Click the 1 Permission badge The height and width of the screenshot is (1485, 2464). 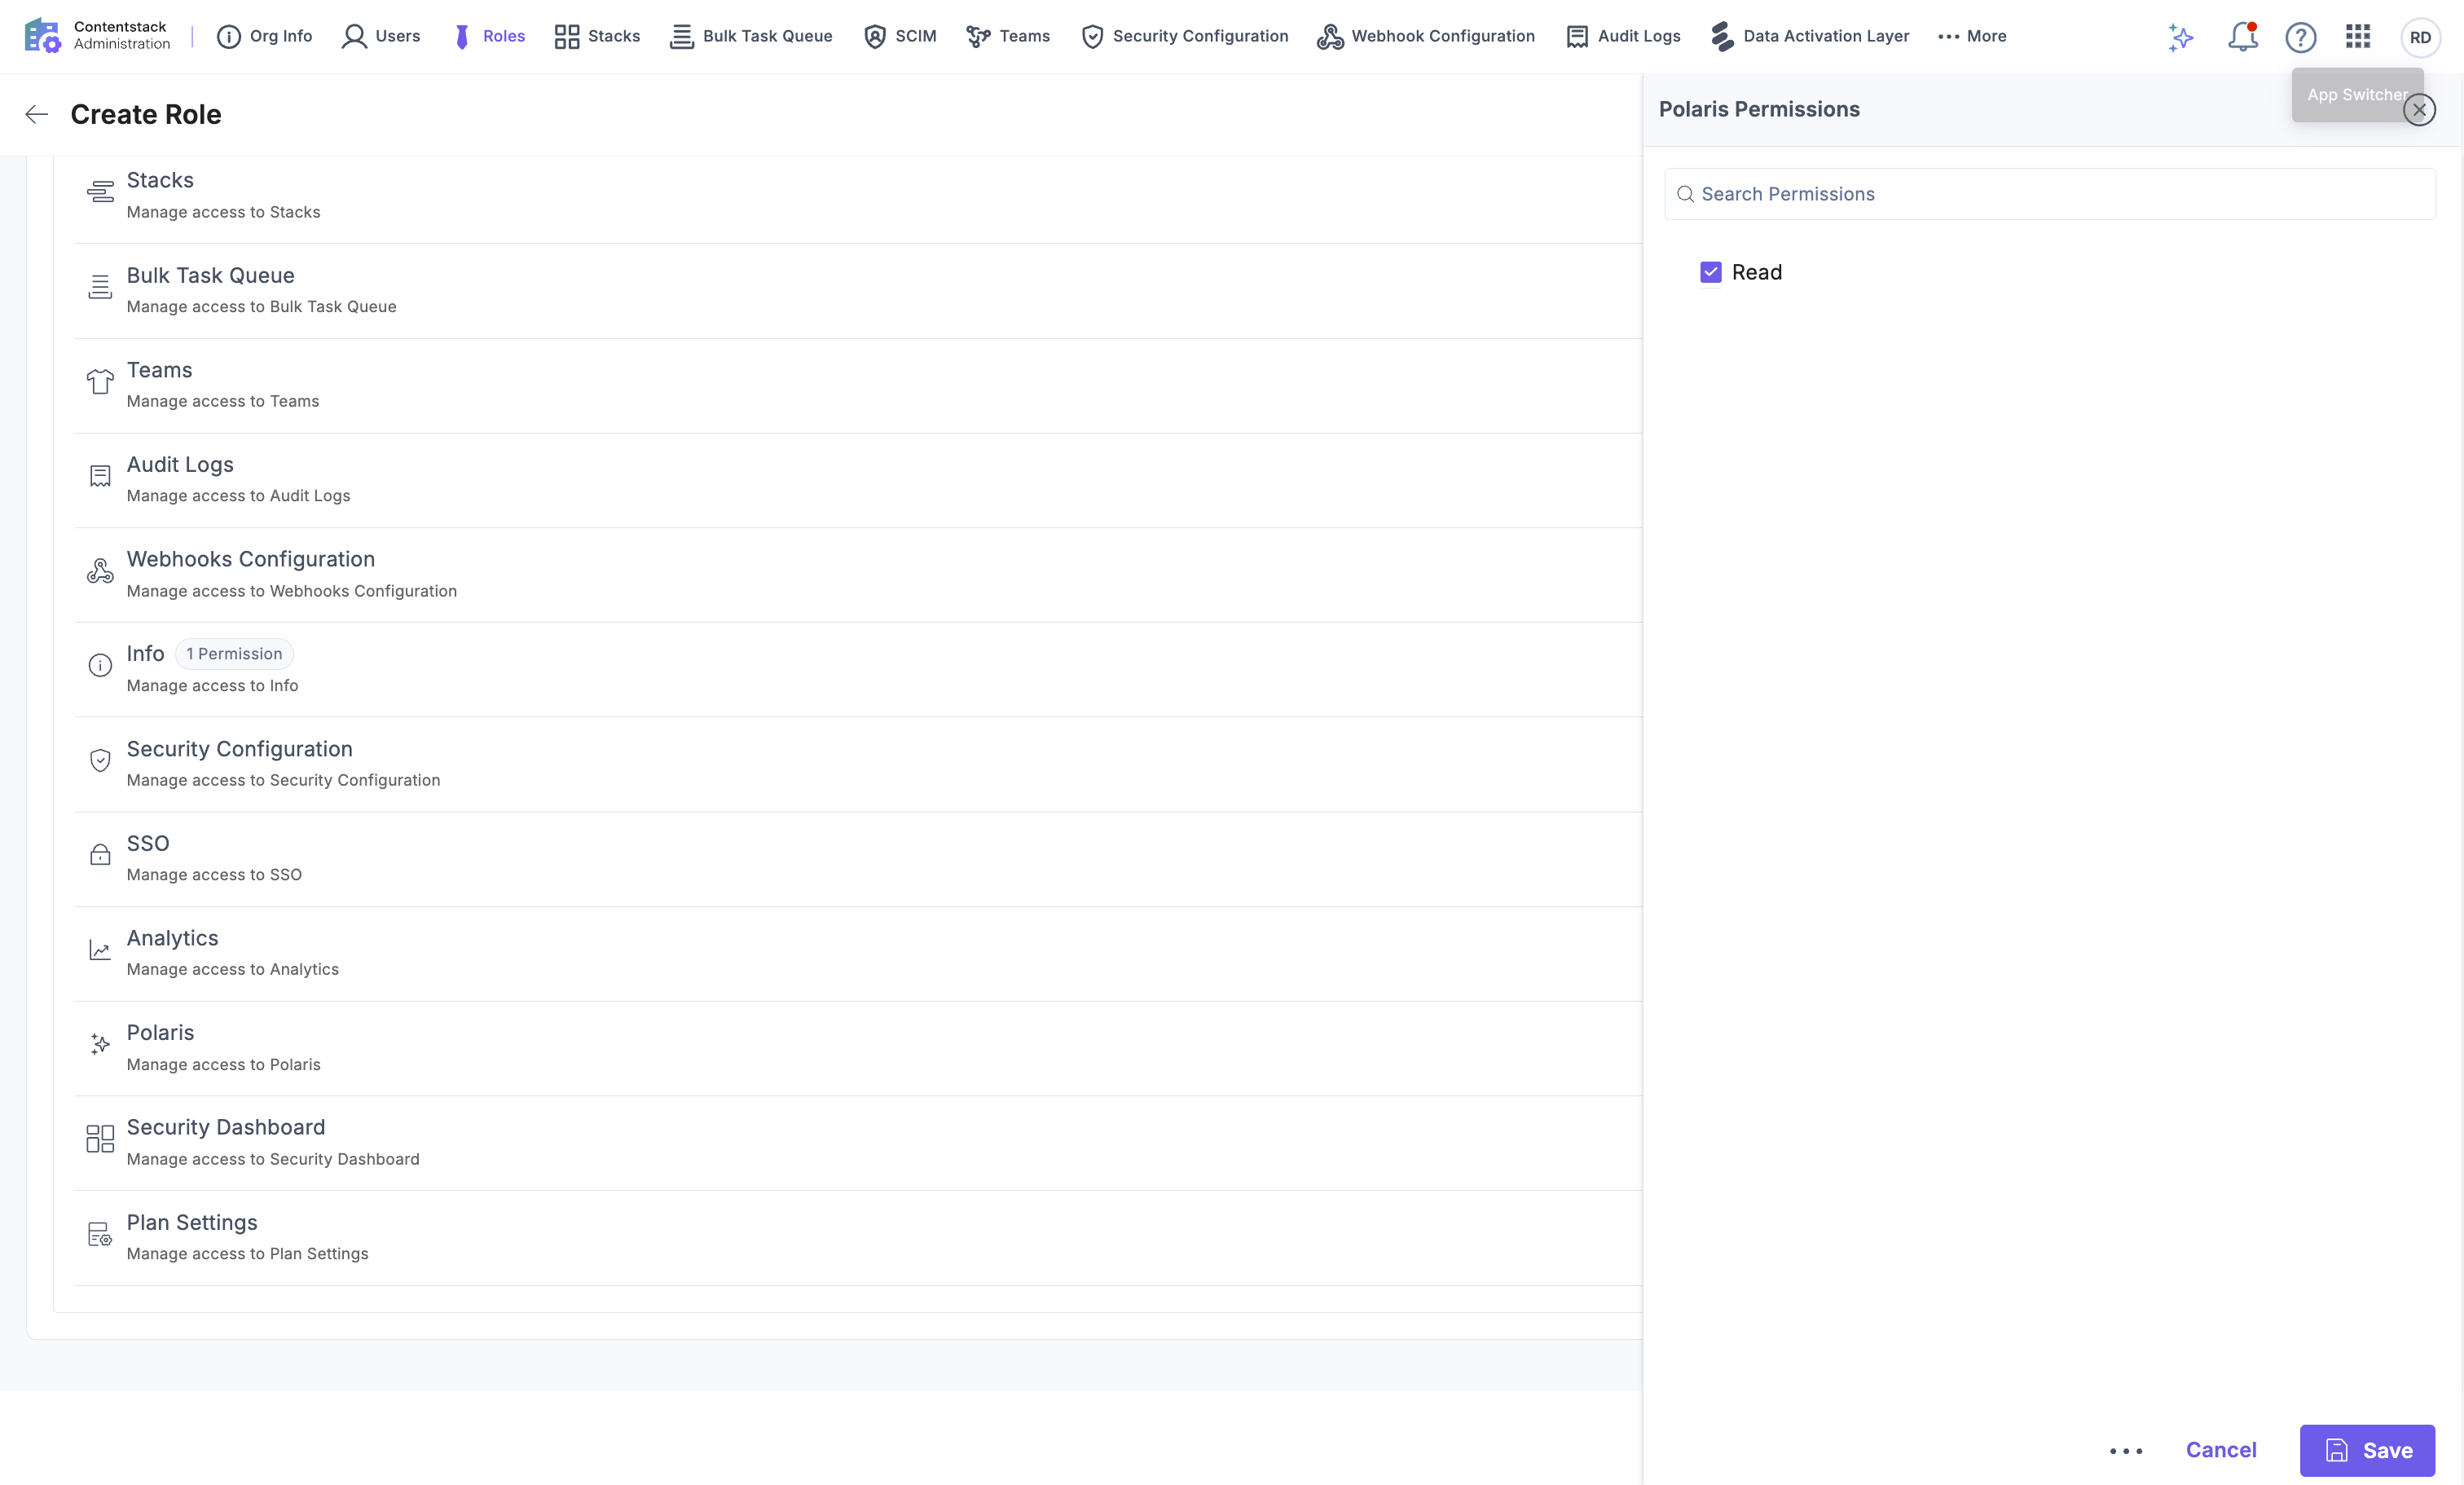(234, 653)
